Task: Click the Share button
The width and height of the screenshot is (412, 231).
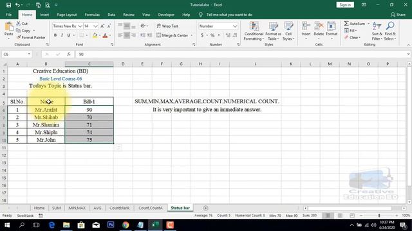Action: click(398, 15)
